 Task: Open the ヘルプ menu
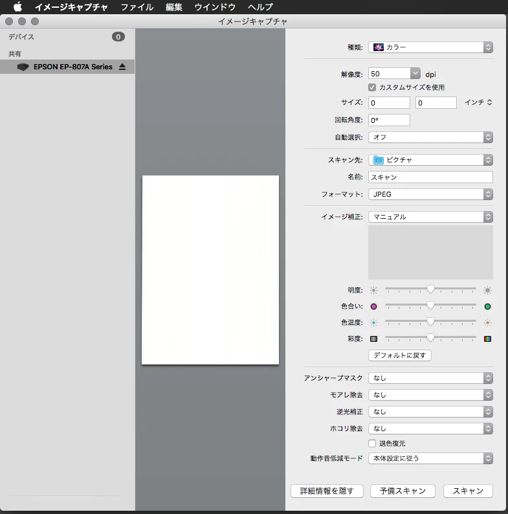click(260, 7)
